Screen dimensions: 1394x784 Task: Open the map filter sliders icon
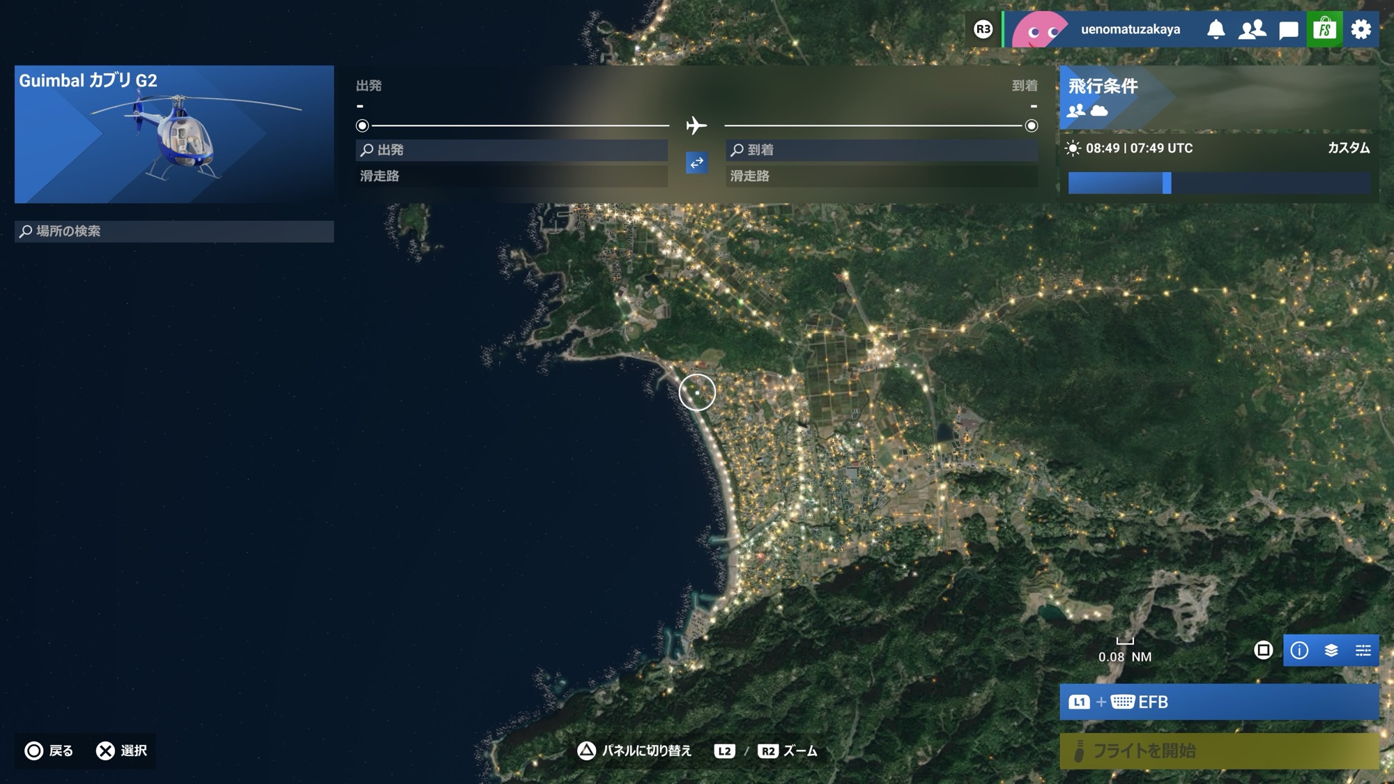click(1363, 650)
